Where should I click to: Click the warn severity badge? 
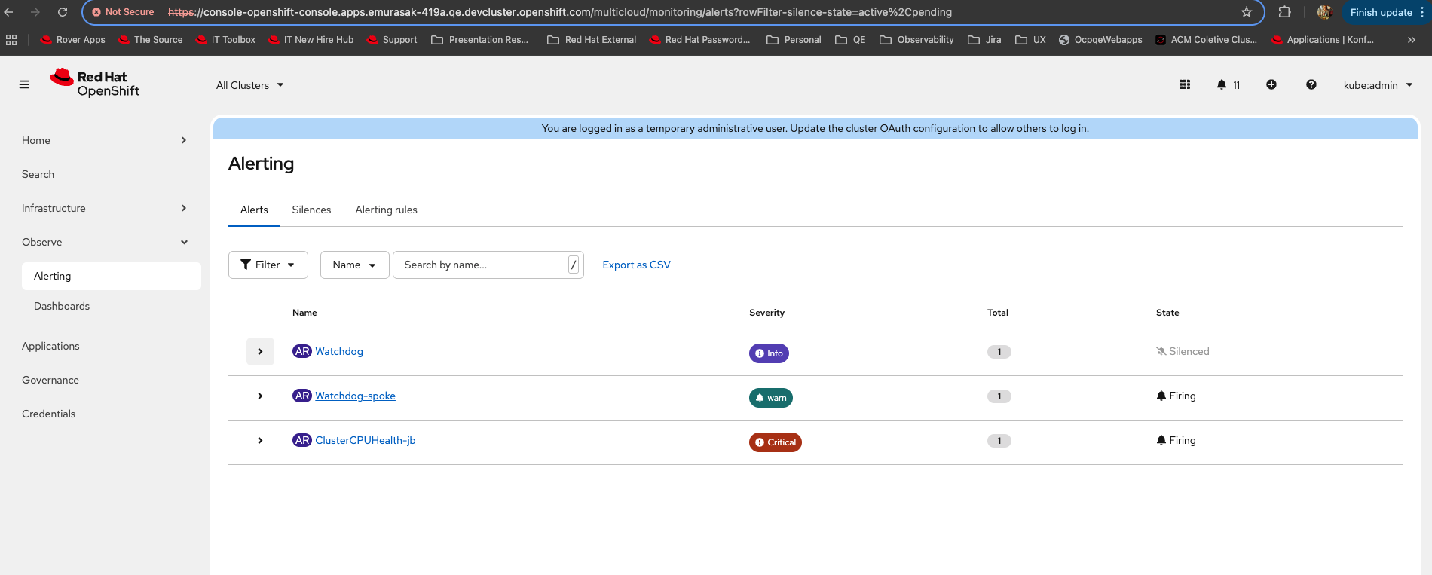pos(771,398)
